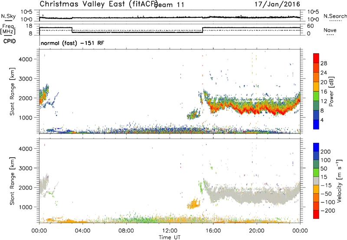Viewport: 347px width, 240px height.
Task: Click the '4000' range tick on the power panel
Action: click(x=26, y=59)
